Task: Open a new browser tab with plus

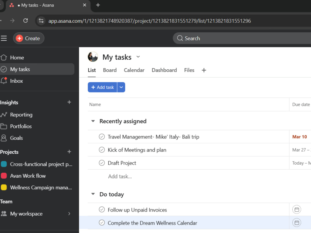Action: (x=98, y=5)
